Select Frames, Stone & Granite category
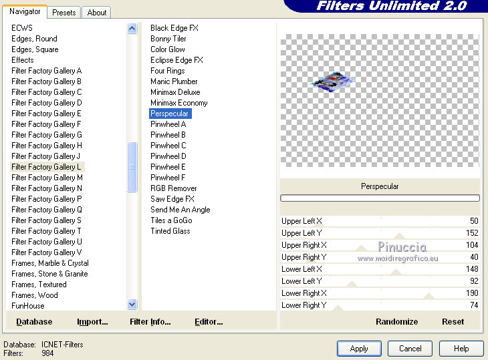The image size is (488, 360). (49, 274)
